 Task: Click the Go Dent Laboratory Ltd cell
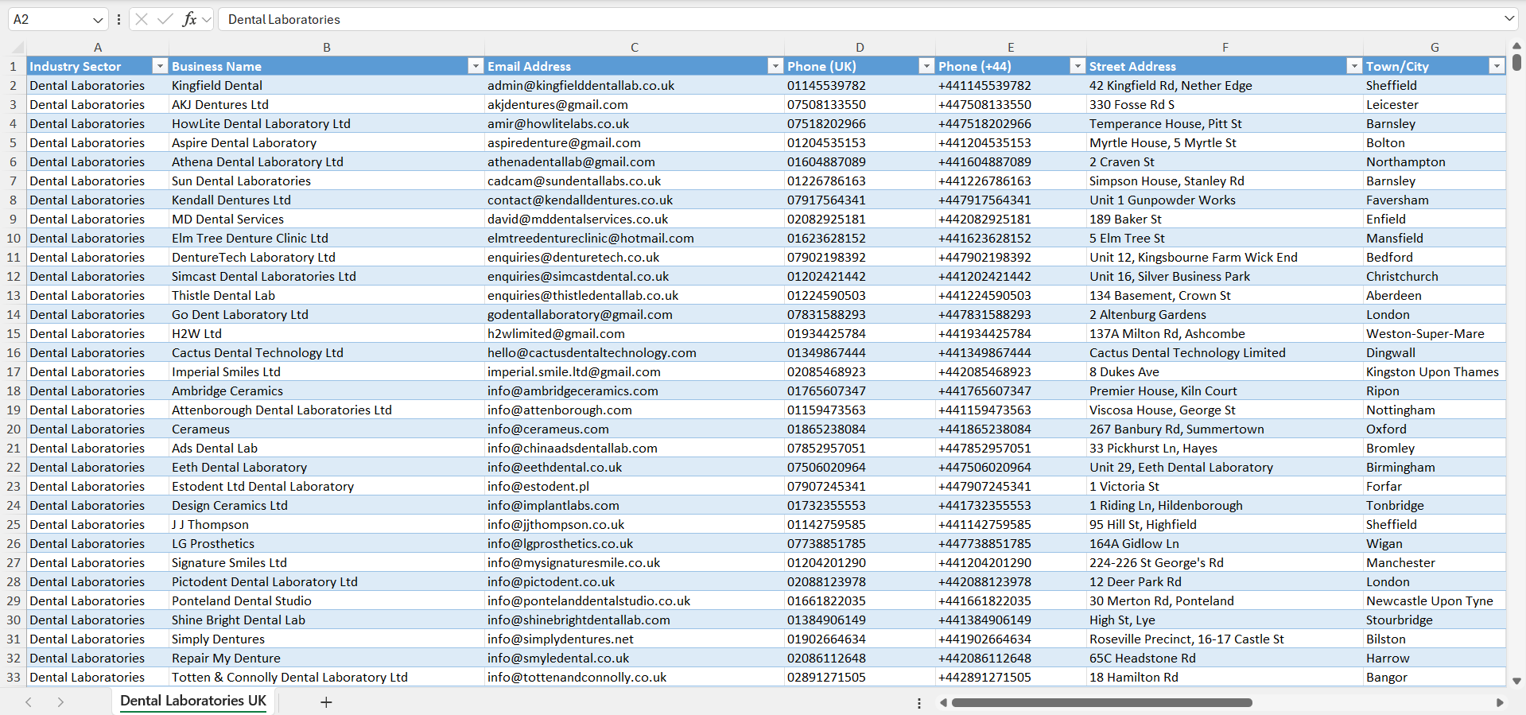tap(327, 314)
